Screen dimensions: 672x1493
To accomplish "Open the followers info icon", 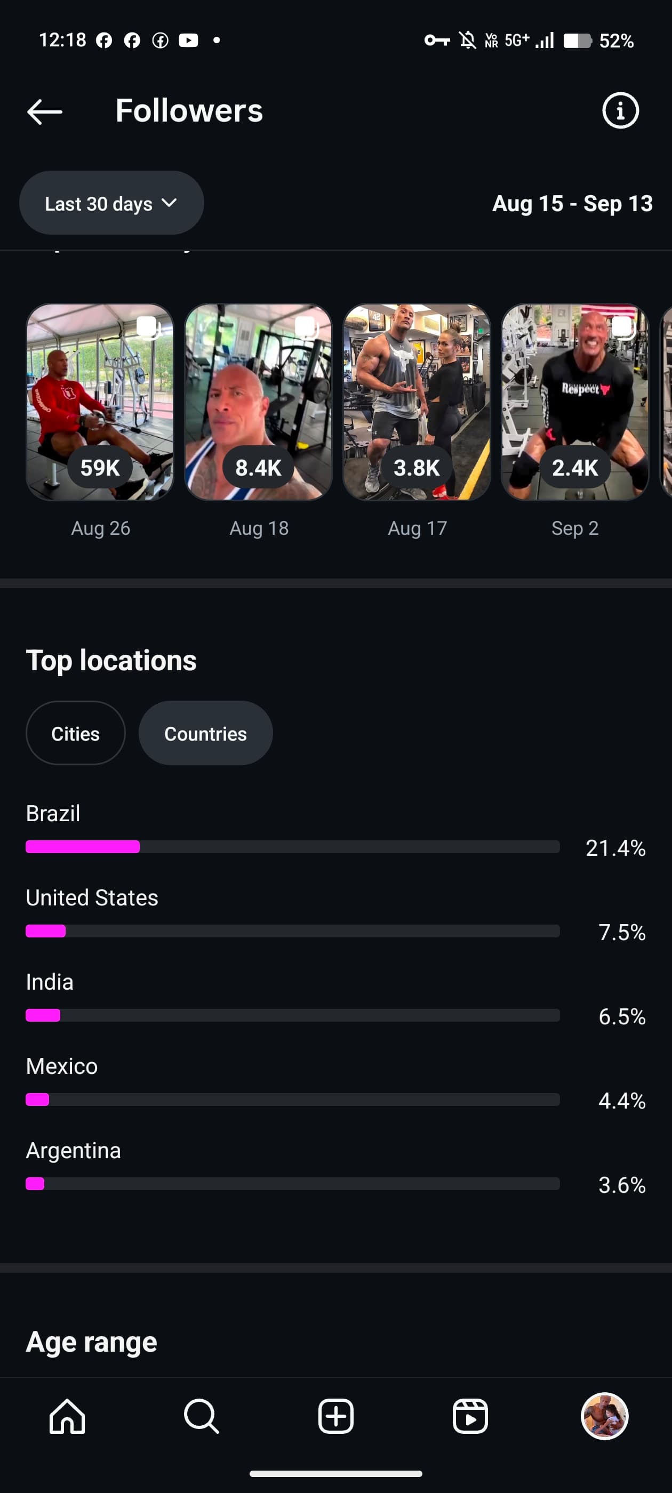I will click(x=620, y=111).
